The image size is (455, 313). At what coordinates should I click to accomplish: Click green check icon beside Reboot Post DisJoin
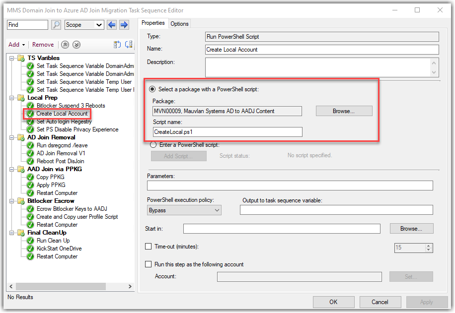coord(30,161)
